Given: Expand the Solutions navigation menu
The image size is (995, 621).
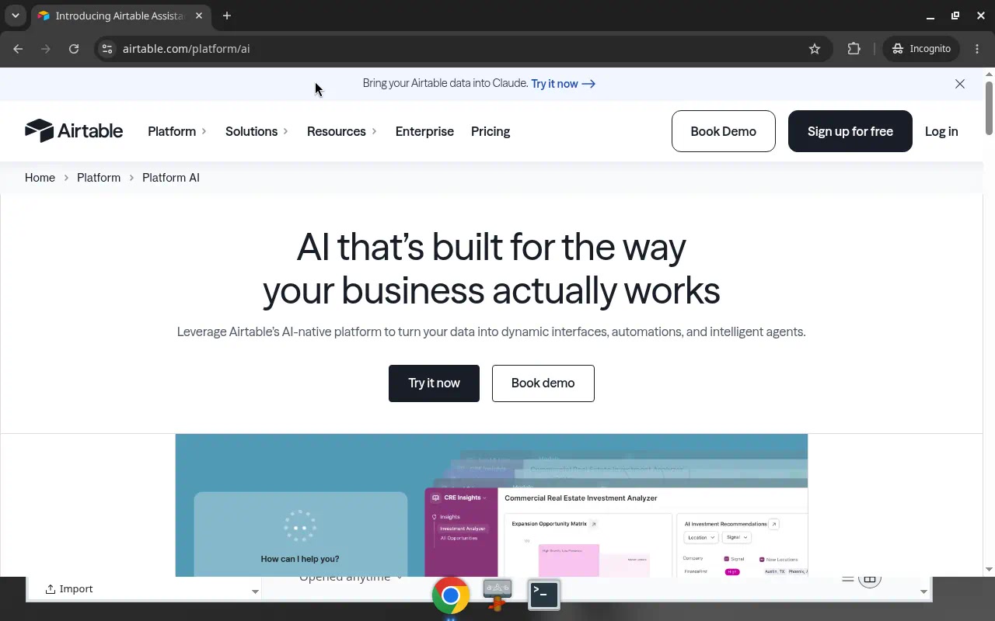Looking at the screenshot, I should 257,131.
